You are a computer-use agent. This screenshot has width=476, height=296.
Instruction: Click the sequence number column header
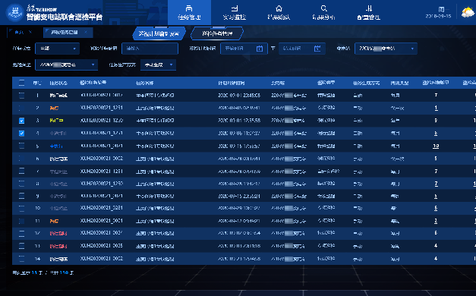[x=37, y=83]
